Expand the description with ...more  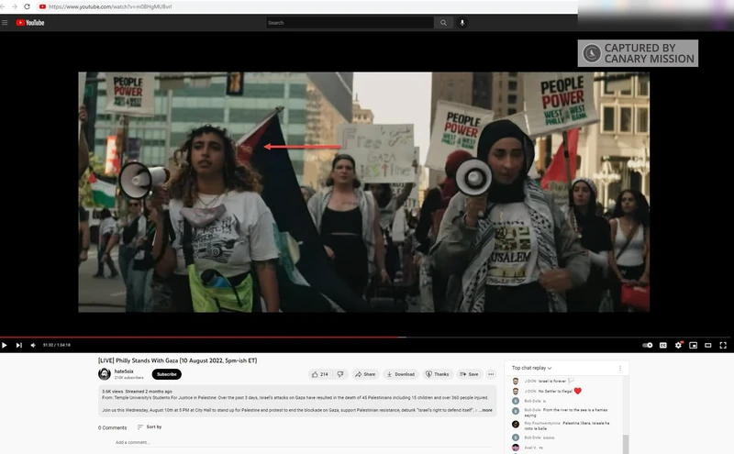click(485, 410)
